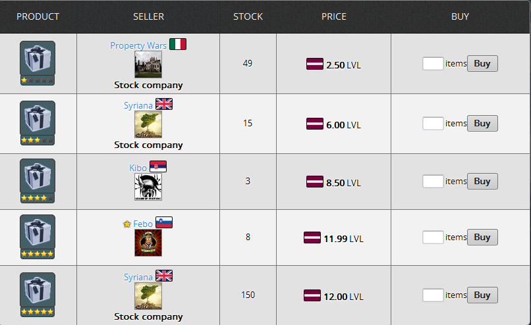The height and width of the screenshot is (325, 531).
Task: Click the Italian flag next to Property Wars
Action: 178,44
